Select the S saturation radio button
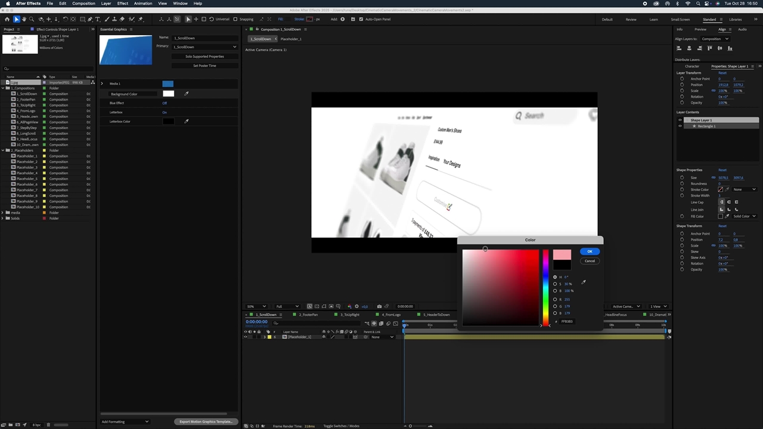 (555, 284)
